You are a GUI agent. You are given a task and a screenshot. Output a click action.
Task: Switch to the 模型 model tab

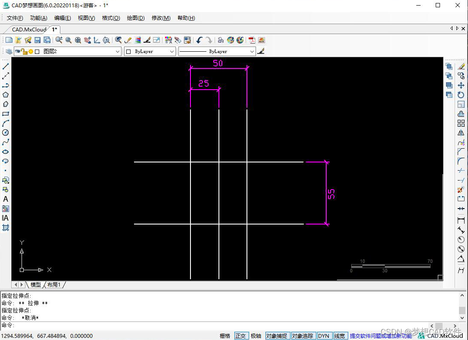pos(36,284)
